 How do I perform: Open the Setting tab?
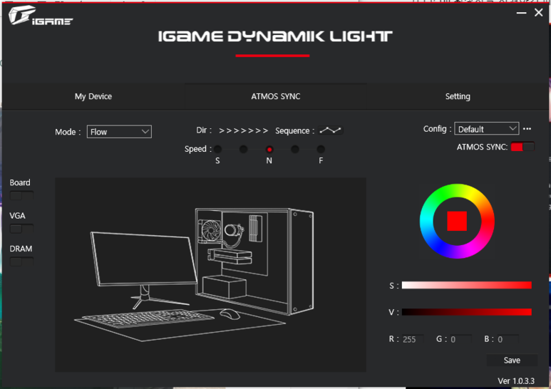click(458, 96)
